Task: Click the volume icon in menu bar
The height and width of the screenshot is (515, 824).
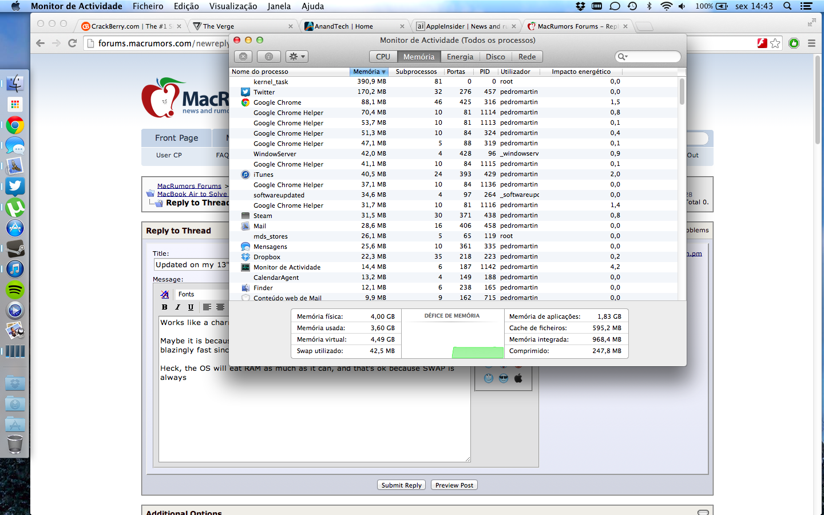Action: click(682, 6)
